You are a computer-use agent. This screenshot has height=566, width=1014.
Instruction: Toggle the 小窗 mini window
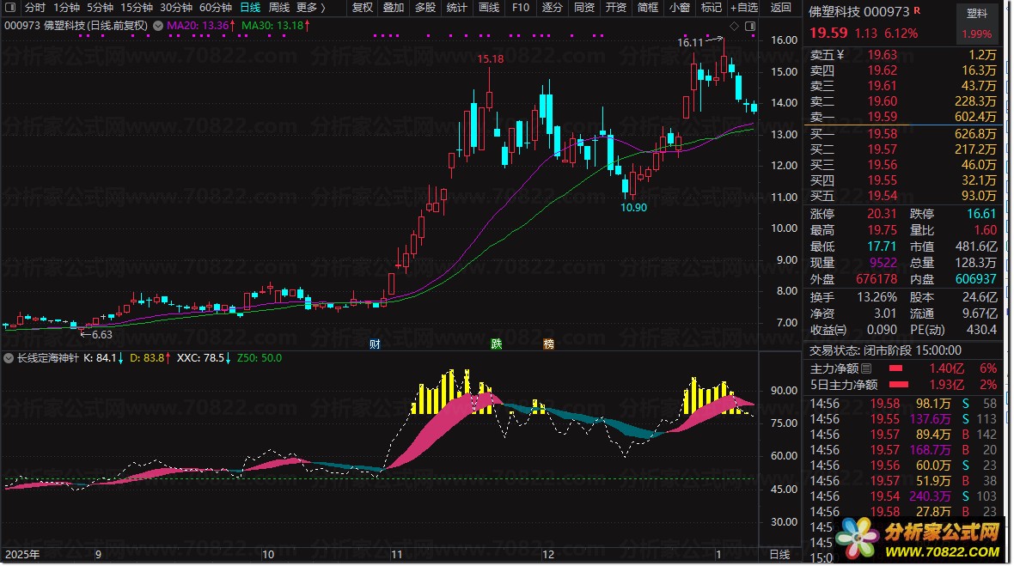point(679,8)
